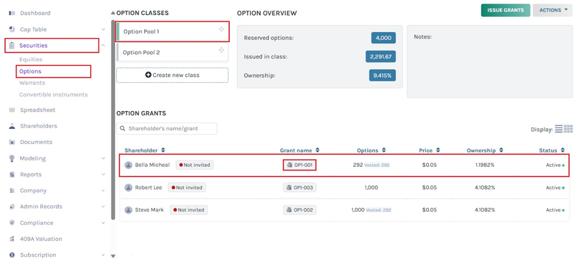This screenshot has height=268, width=579.
Task: Select the Option Pool 2 class
Action: pos(173,52)
